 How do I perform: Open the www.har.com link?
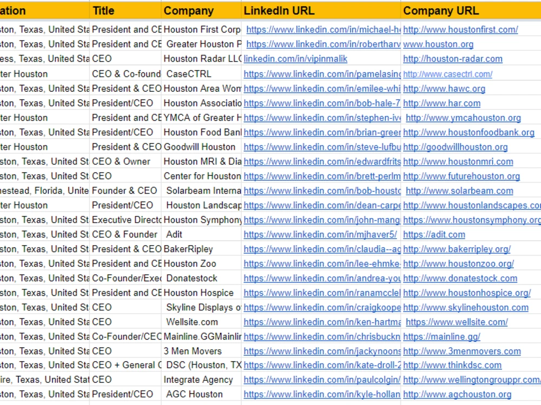(x=441, y=103)
